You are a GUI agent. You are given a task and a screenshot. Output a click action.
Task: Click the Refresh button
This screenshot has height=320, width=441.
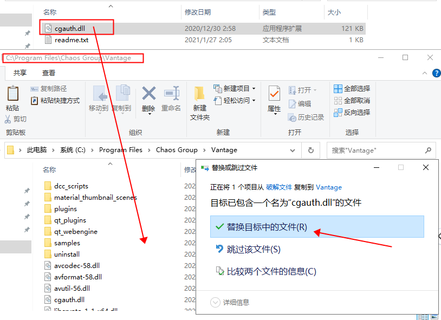point(311,150)
